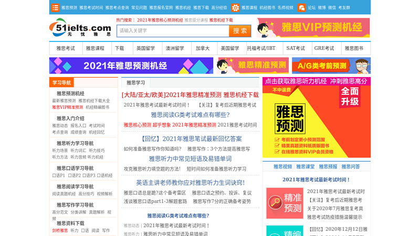Click hot search 雅思机经下载
This screenshot has height=236, width=420.
click(x=221, y=20)
